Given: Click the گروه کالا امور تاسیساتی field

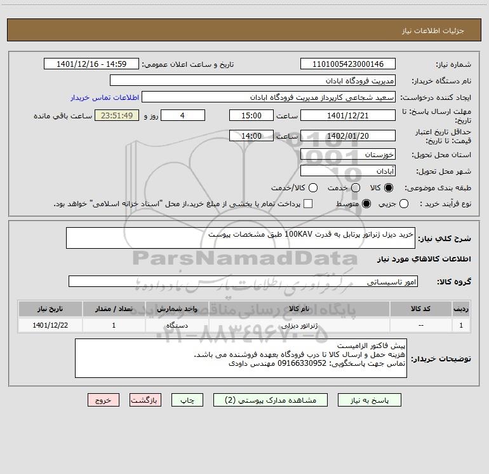Looking at the screenshot, I should pos(243,281).
